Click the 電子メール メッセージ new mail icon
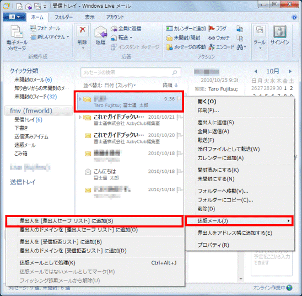 (17, 31)
